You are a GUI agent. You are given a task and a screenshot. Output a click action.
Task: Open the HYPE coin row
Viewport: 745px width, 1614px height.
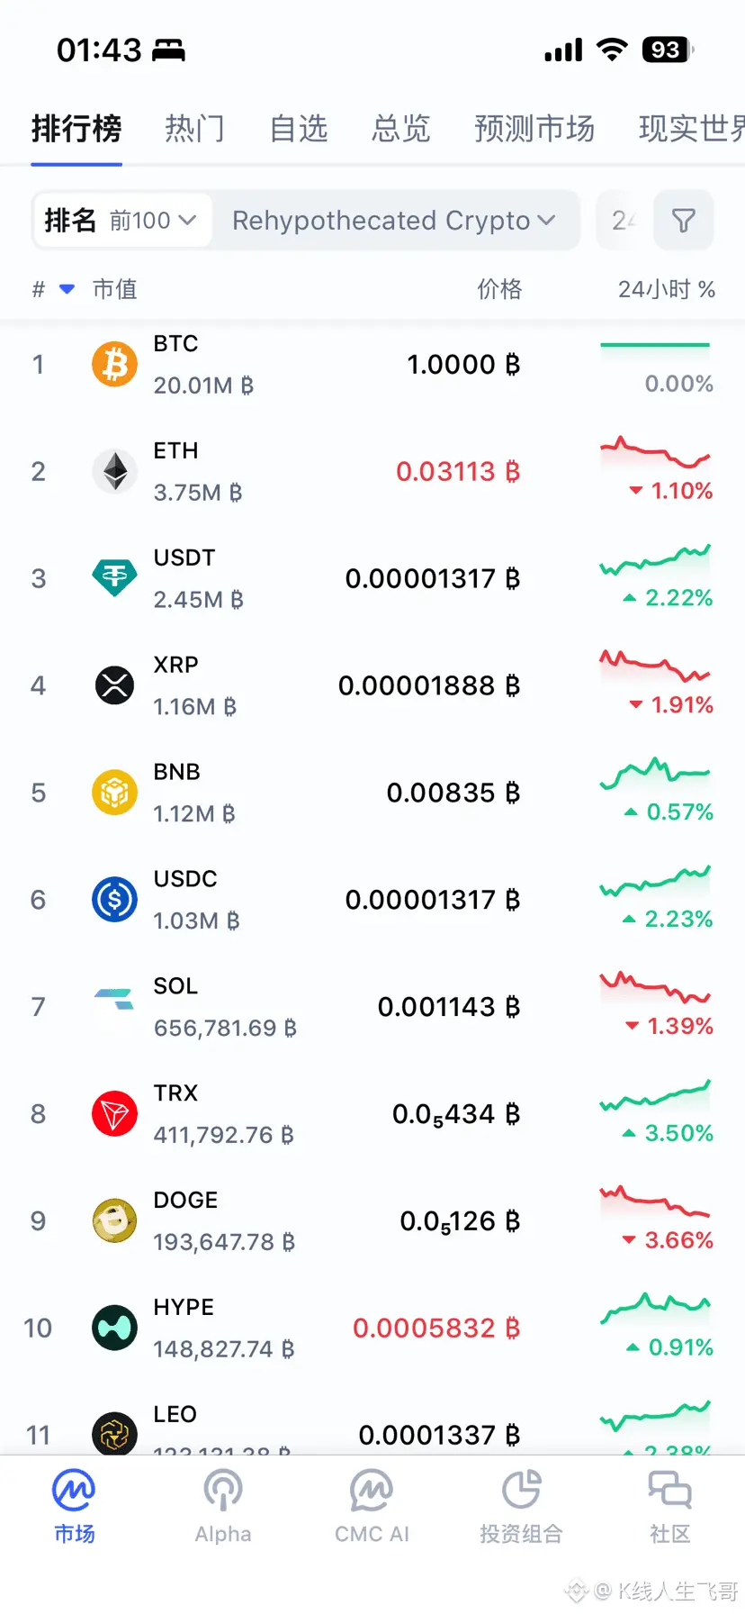372,1328
